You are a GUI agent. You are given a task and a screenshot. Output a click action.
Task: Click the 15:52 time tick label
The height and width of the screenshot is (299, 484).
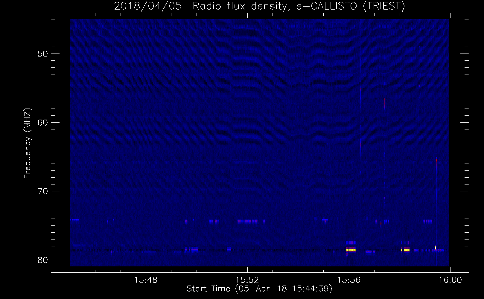click(x=247, y=280)
